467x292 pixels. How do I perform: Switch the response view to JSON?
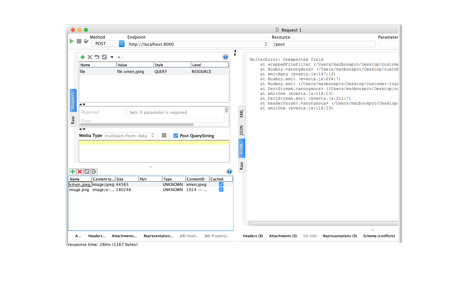[x=241, y=130]
